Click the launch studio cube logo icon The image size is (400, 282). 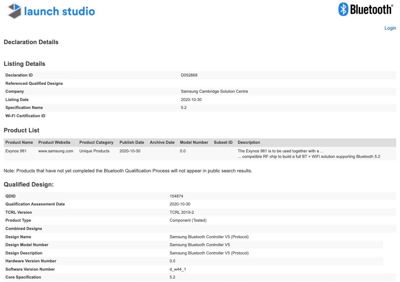click(x=14, y=11)
